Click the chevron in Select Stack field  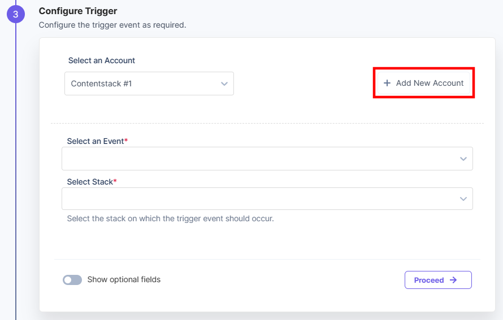click(463, 199)
